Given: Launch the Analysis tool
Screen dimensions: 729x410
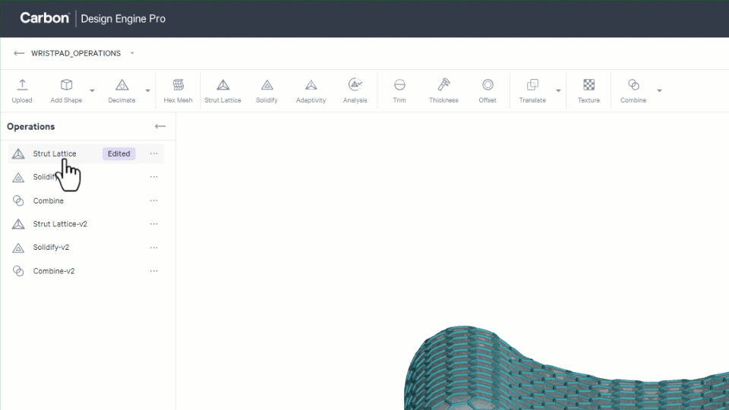Looking at the screenshot, I should click(x=355, y=90).
